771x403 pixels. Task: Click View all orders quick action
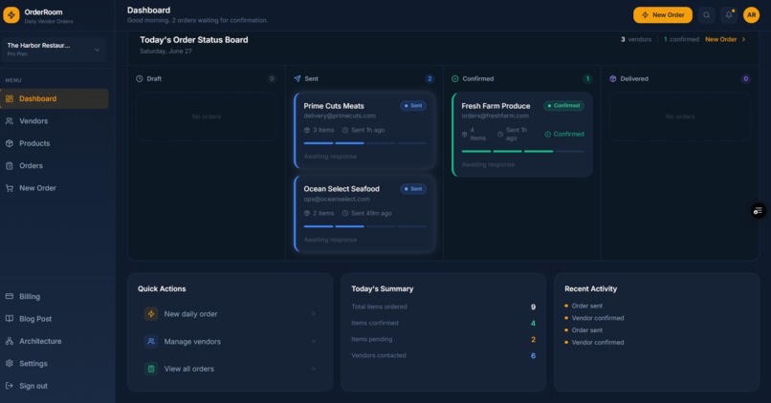tap(230, 369)
